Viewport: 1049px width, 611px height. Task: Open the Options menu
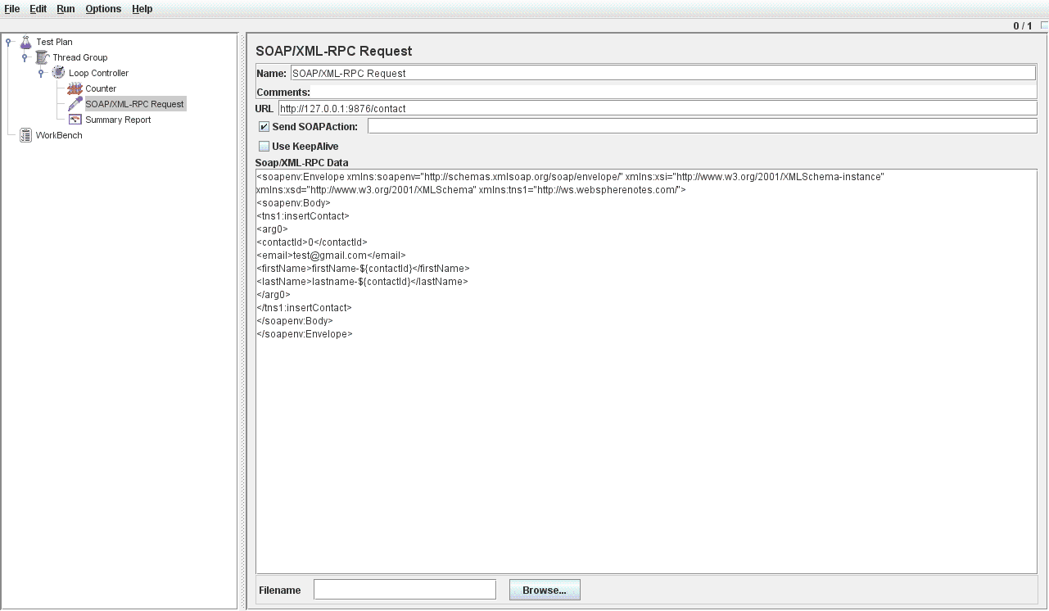pyautogui.click(x=103, y=9)
